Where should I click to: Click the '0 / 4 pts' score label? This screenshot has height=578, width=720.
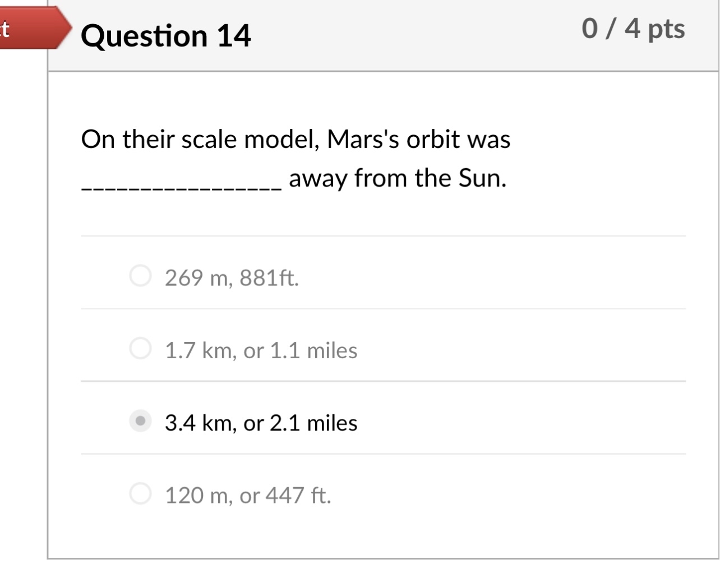point(633,28)
